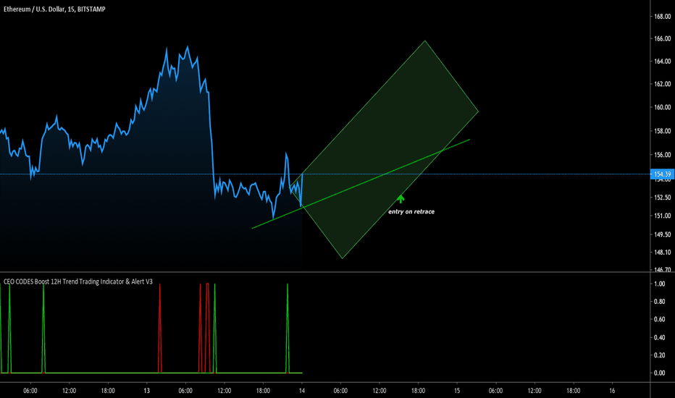
Task: Click the date label 13 on time axis
Action: [147, 391]
